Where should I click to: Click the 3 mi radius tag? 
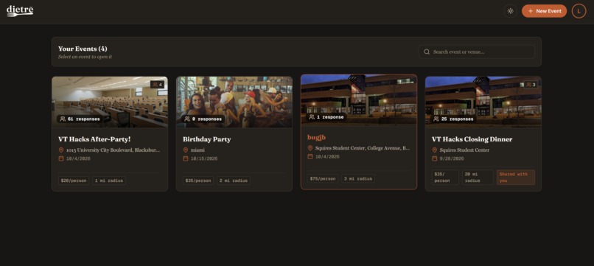coord(358,178)
